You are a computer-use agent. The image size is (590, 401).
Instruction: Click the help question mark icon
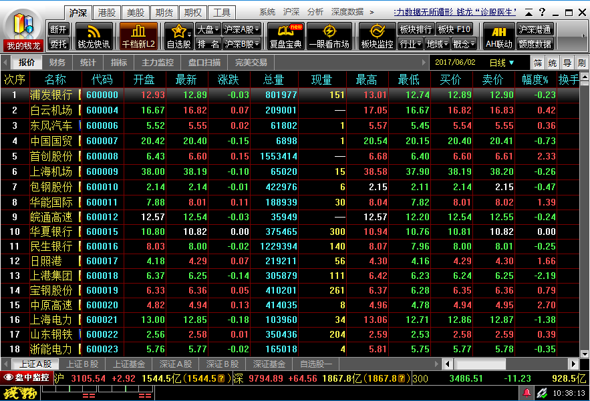pos(542,12)
